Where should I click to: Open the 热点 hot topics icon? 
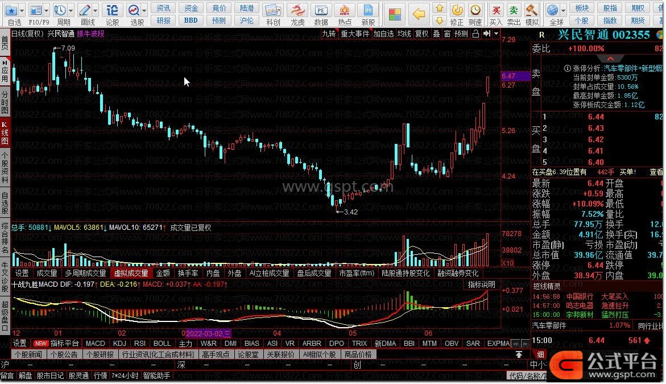(x=345, y=10)
